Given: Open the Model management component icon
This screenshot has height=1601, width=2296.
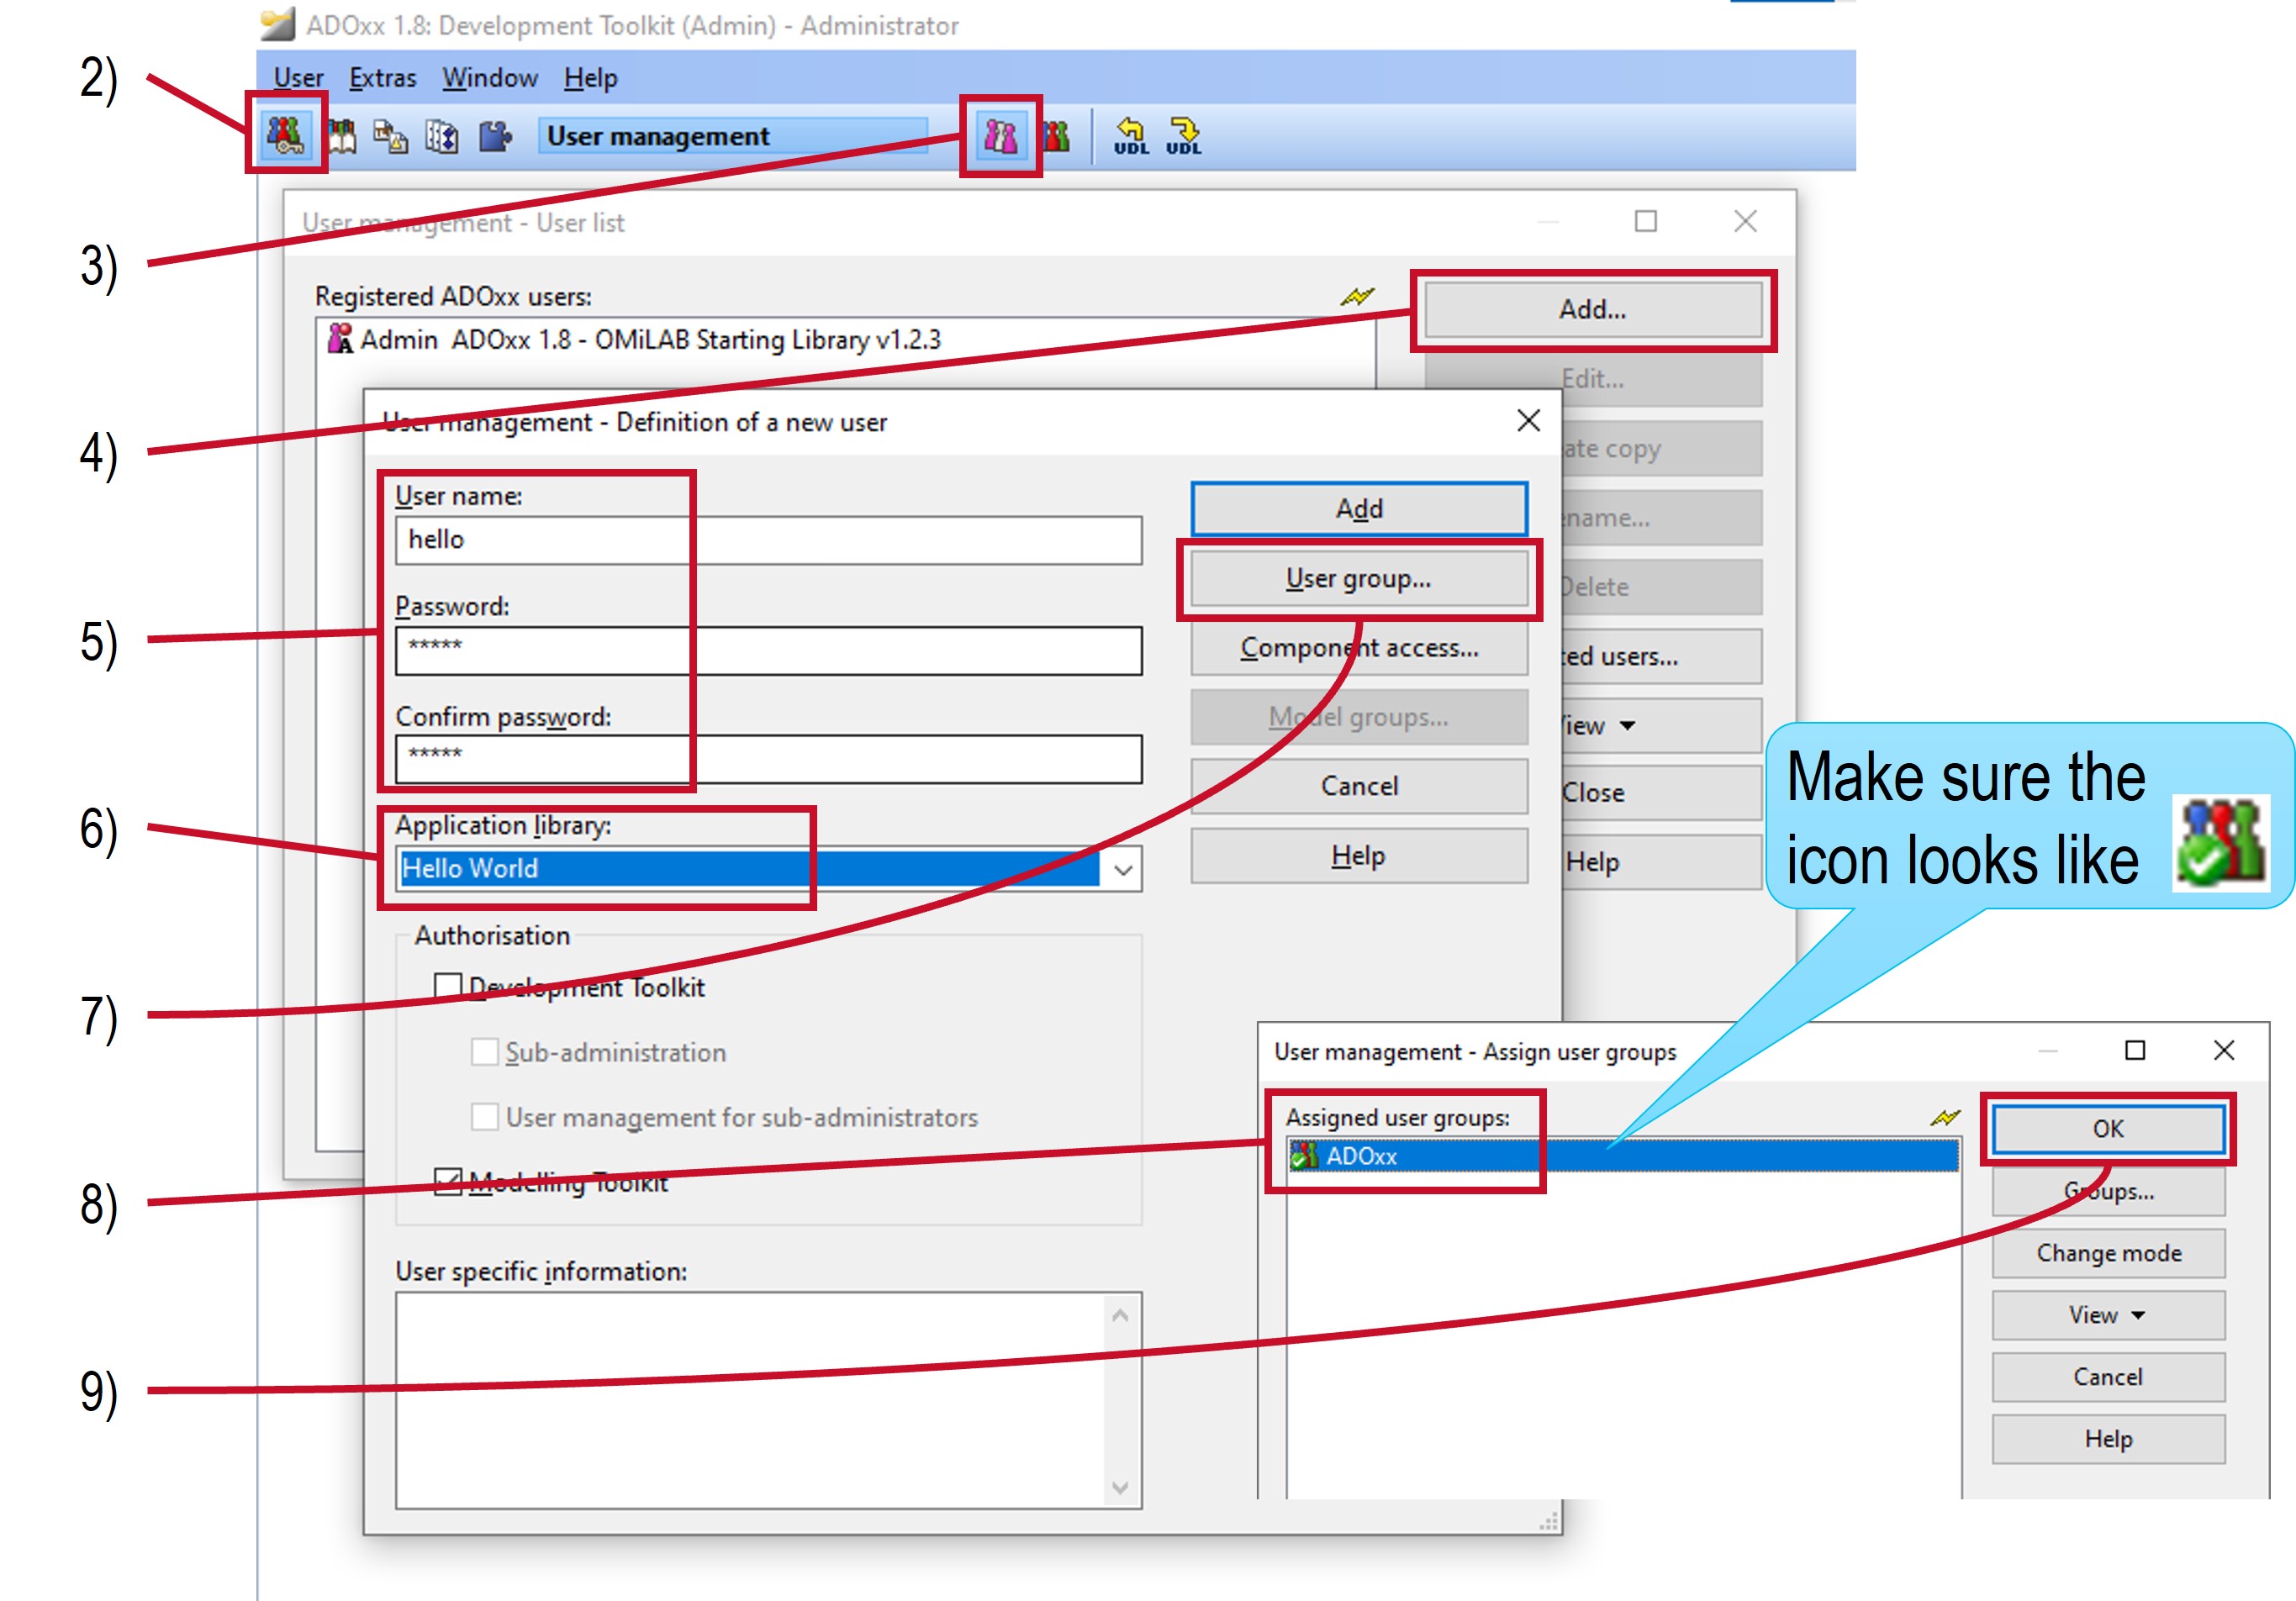Looking at the screenshot, I should (391, 136).
